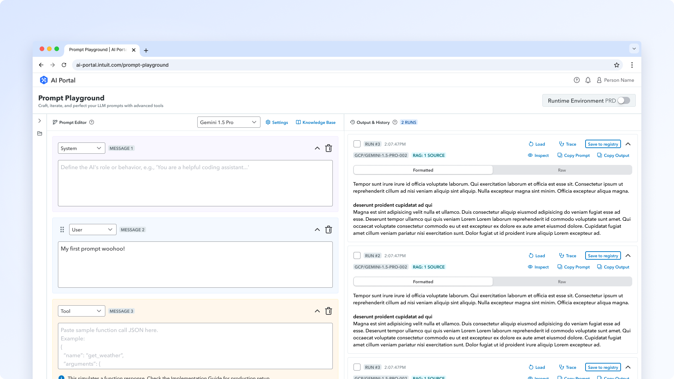Switch first RUN #3 to Formatted tab
The width and height of the screenshot is (674, 379).
(423, 170)
